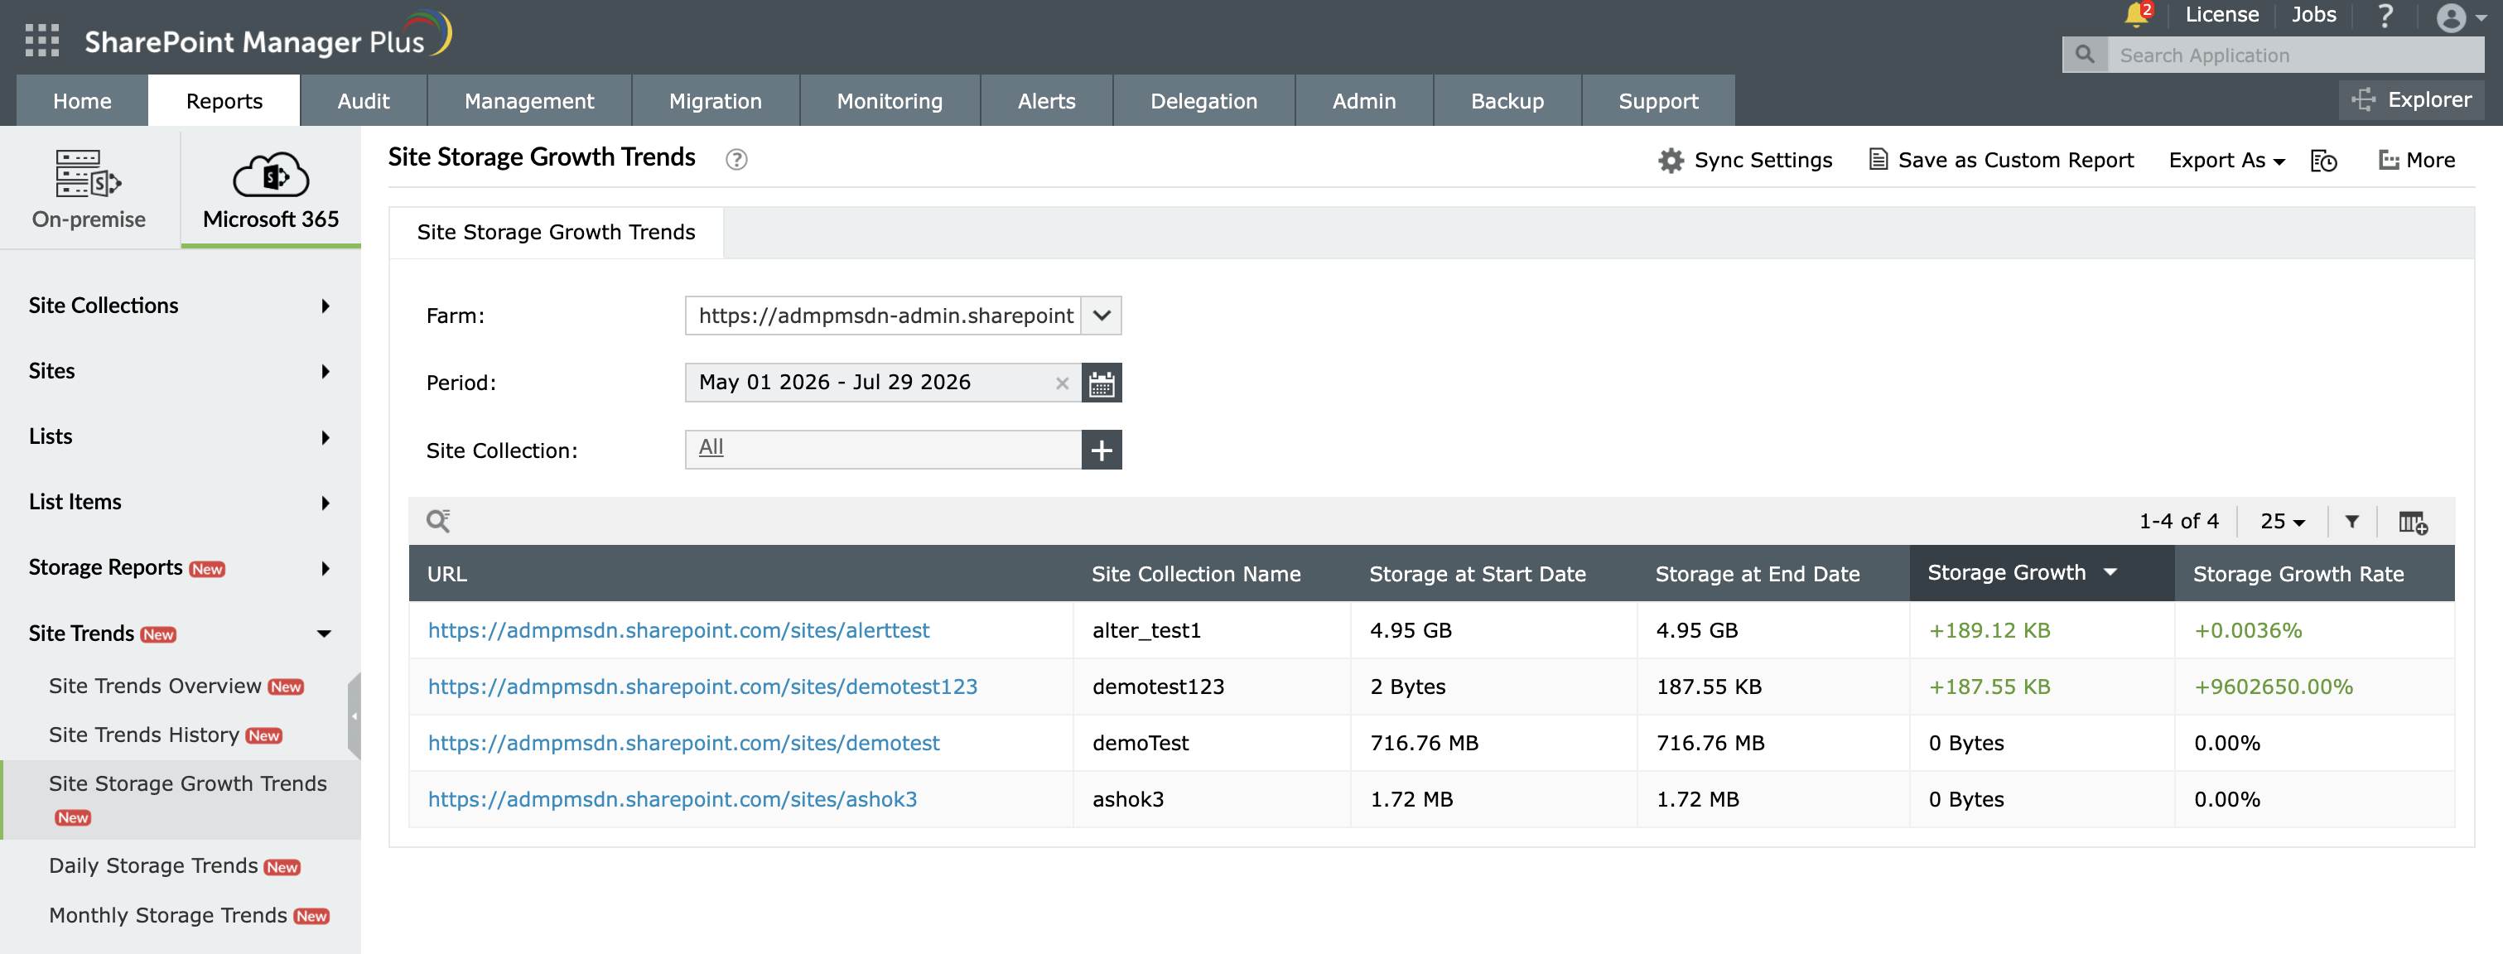2503x954 pixels.
Task: Click the Search Application field
Action: (x=2295, y=55)
